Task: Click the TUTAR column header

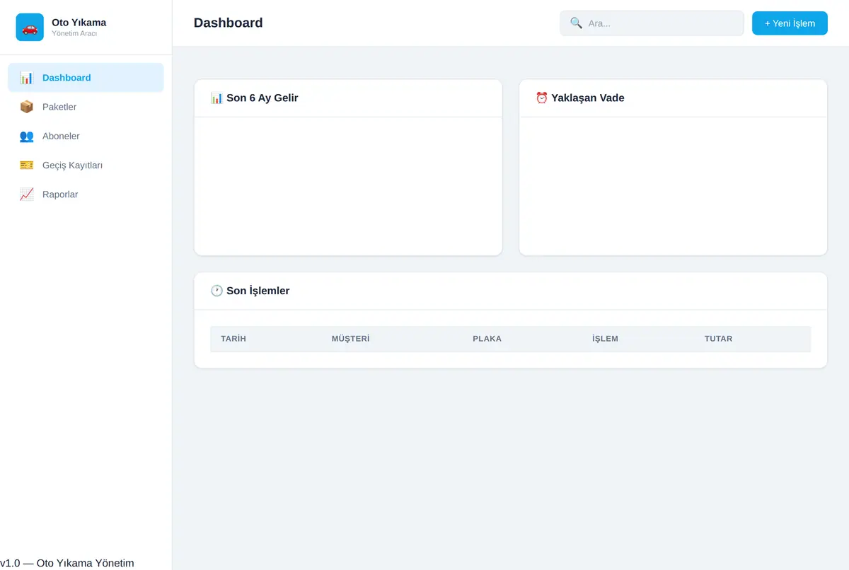Action: (719, 339)
